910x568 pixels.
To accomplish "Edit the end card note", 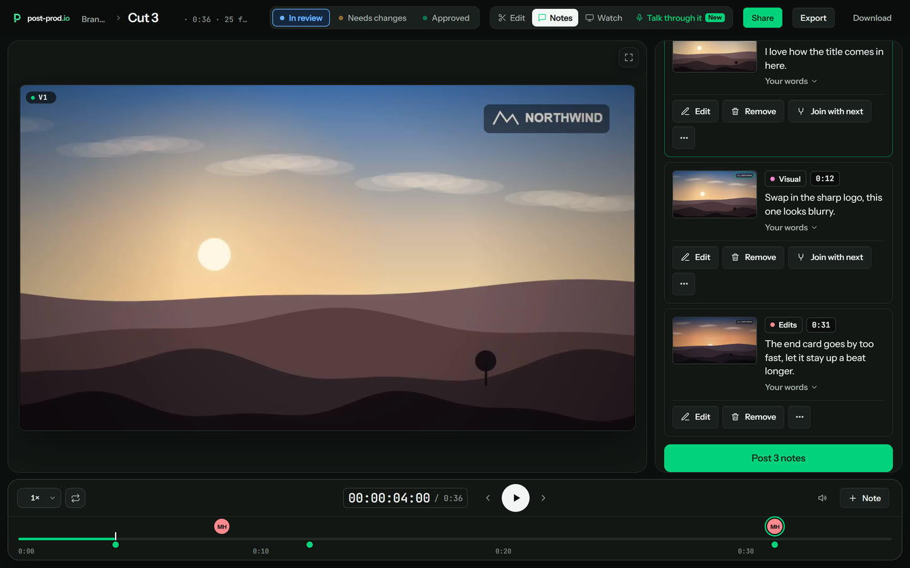I will click(695, 417).
